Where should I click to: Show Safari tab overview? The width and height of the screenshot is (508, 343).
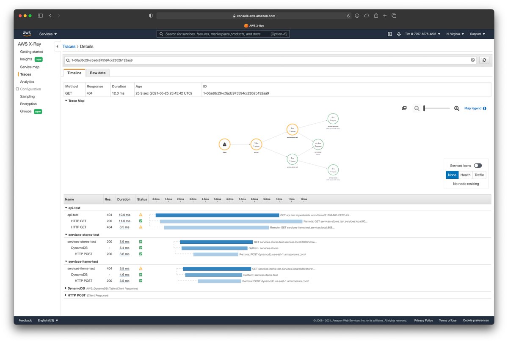click(x=394, y=16)
